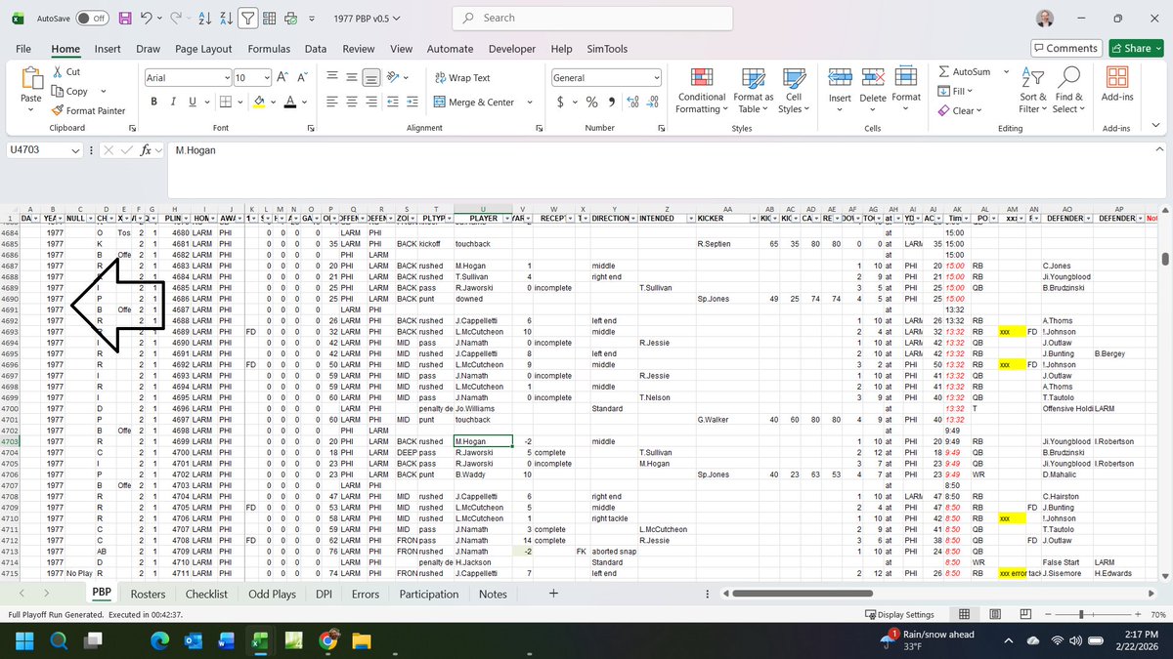Toggle bottom vertical alignment
This screenshot has width=1173, height=659.
pos(371,78)
